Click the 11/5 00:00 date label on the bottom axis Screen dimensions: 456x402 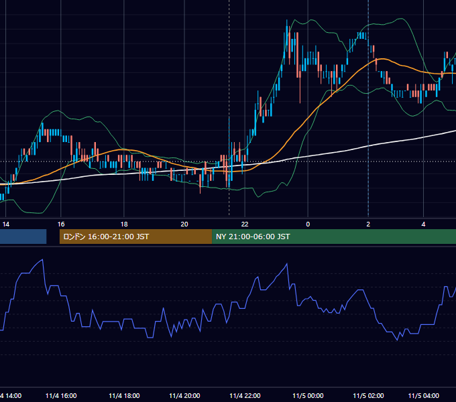coord(308,396)
